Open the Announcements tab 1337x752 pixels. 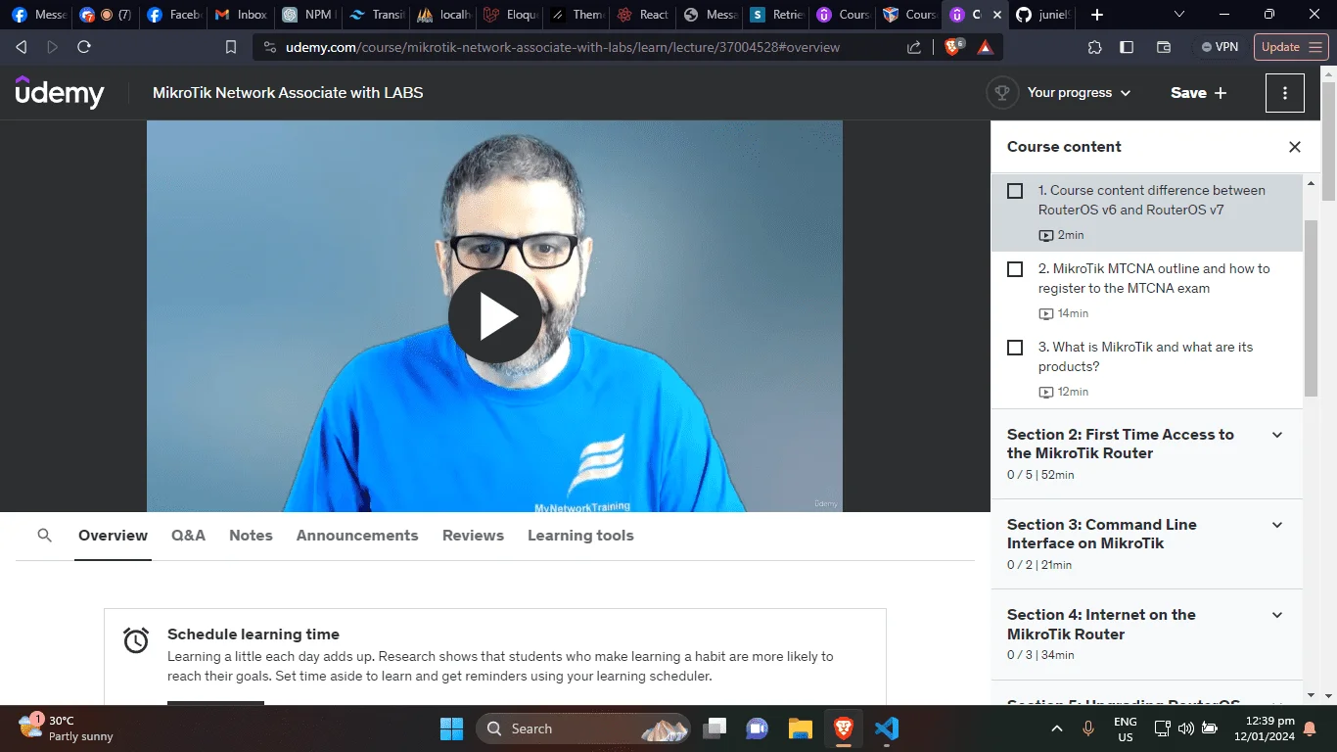pos(357,536)
